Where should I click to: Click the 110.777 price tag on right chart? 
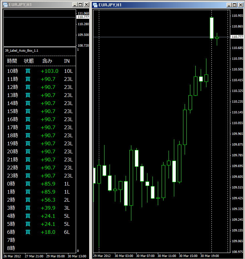(237, 37)
